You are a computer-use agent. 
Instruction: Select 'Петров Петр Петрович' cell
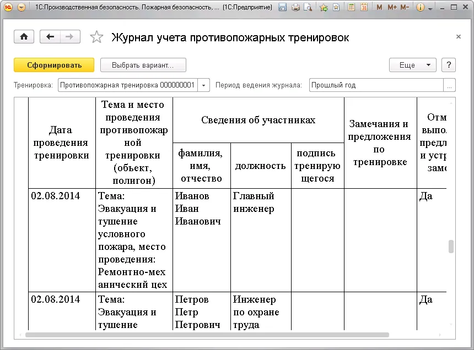click(x=201, y=311)
